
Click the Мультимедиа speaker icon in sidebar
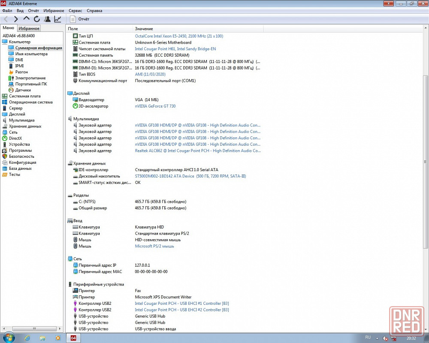5,120
